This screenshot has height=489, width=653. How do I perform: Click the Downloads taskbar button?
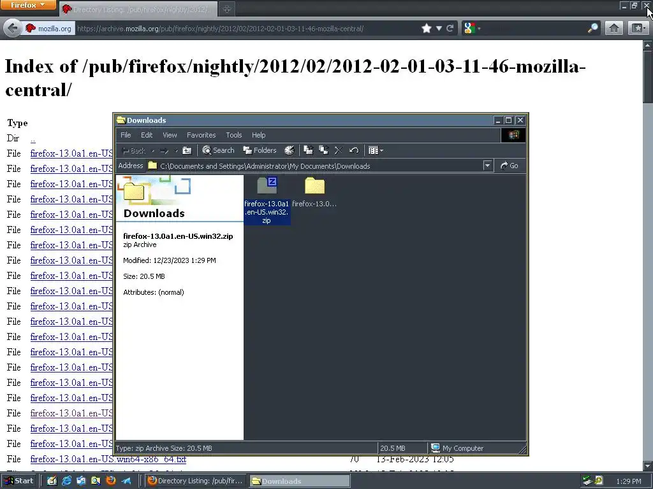click(x=300, y=481)
